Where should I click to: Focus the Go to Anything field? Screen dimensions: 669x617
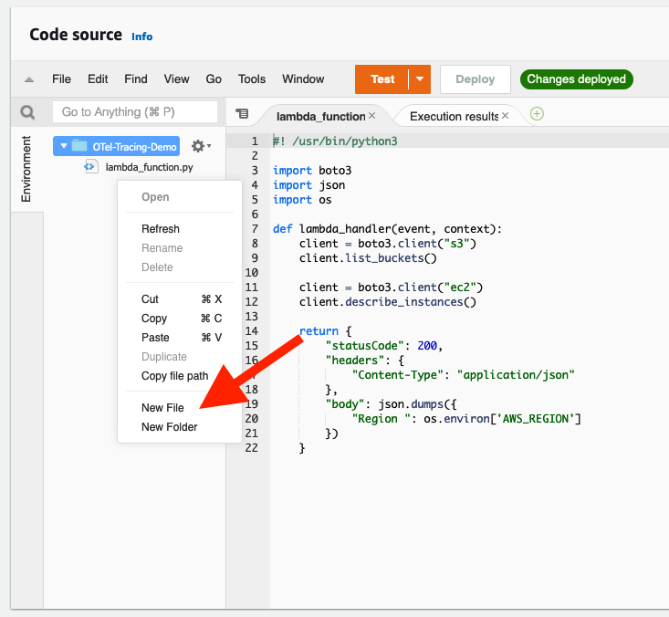[135, 112]
